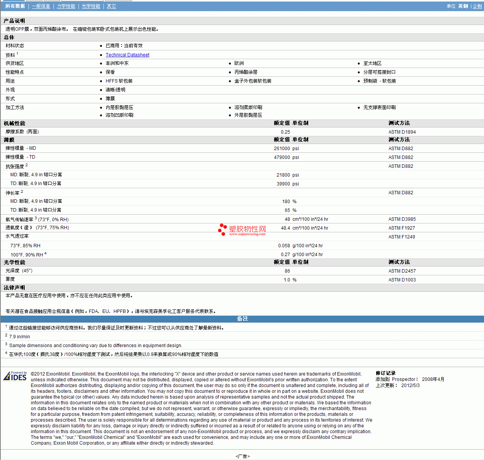This screenshot has height=460, width=484.
Task: Select the 光学性能 tab
Action: pyautogui.click(x=91, y=6)
